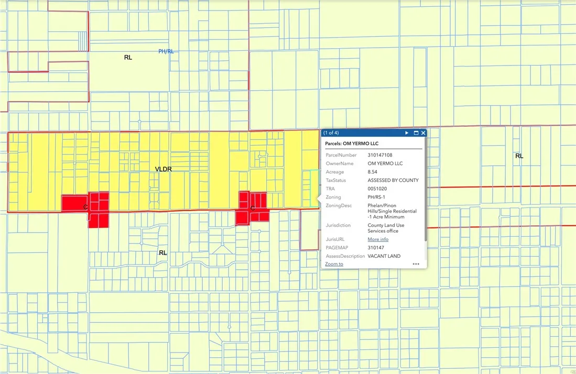Maximize the parcel info popup
Viewport: 576px width, 374px height.
[x=416, y=133]
